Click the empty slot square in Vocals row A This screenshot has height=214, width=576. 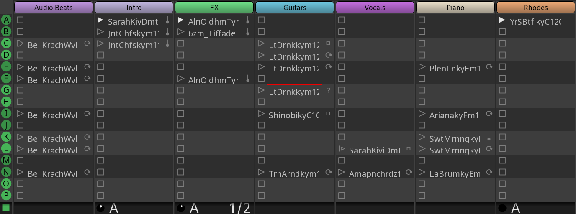pos(342,20)
